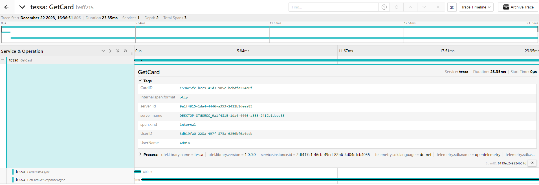Open the search help question mark icon

384,7
